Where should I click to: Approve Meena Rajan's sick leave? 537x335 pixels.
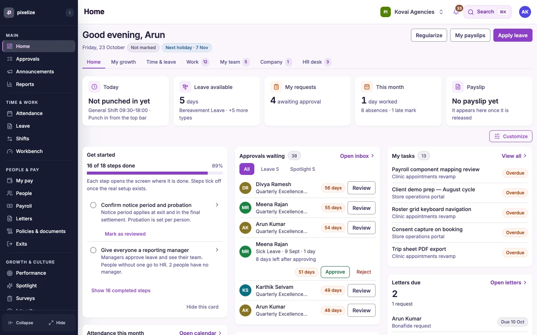[335, 272]
